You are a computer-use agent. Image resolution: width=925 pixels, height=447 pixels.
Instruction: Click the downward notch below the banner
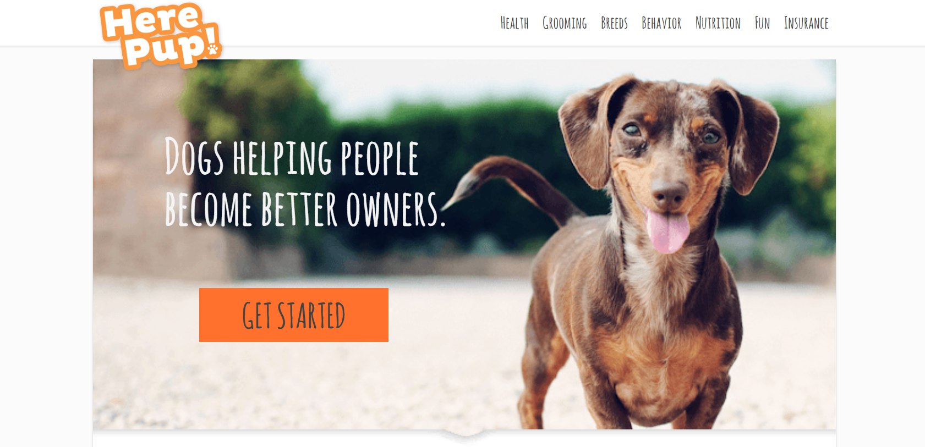pyautogui.click(x=465, y=435)
